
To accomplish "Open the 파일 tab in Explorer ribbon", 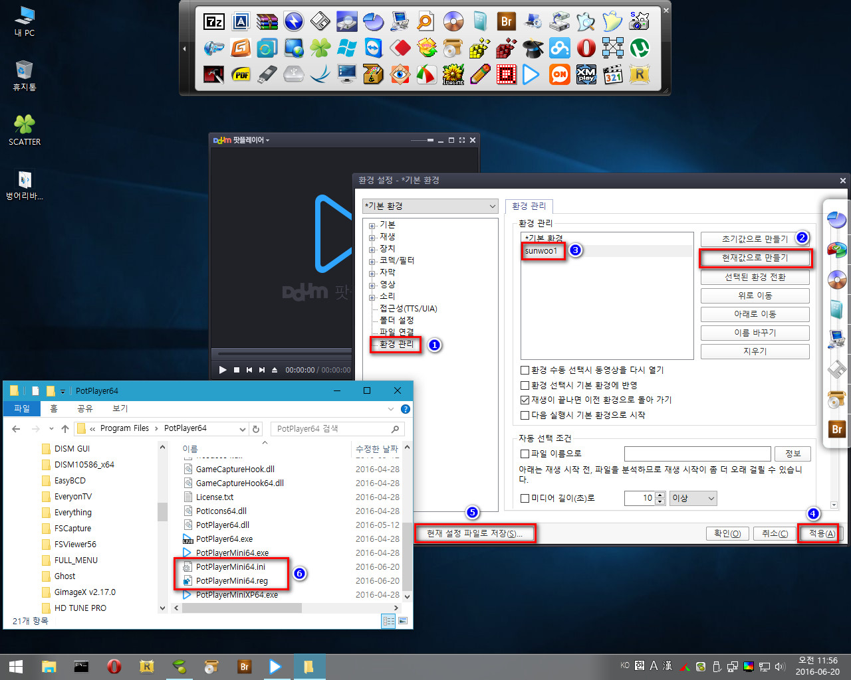I will click(22, 408).
